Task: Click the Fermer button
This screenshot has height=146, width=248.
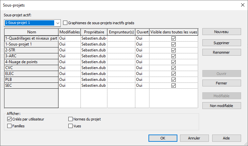Action: coord(221,83)
